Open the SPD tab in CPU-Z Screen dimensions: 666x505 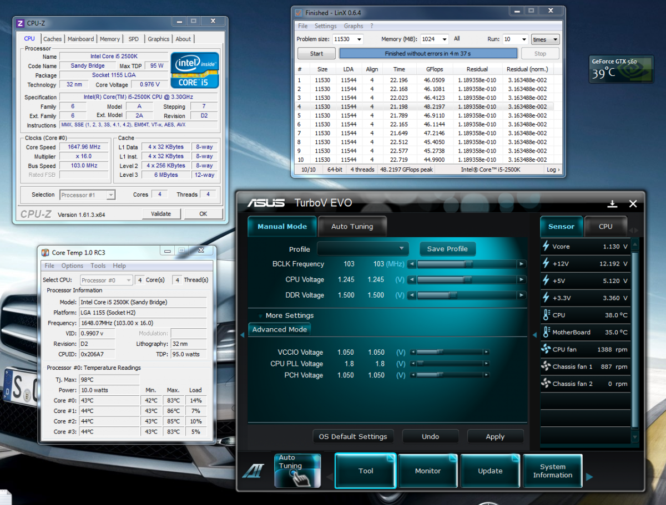tap(134, 39)
